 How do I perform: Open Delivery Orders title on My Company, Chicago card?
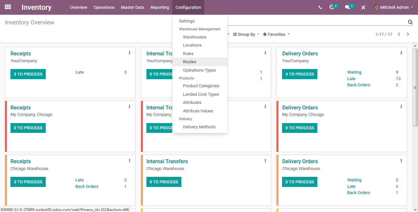coord(300,107)
